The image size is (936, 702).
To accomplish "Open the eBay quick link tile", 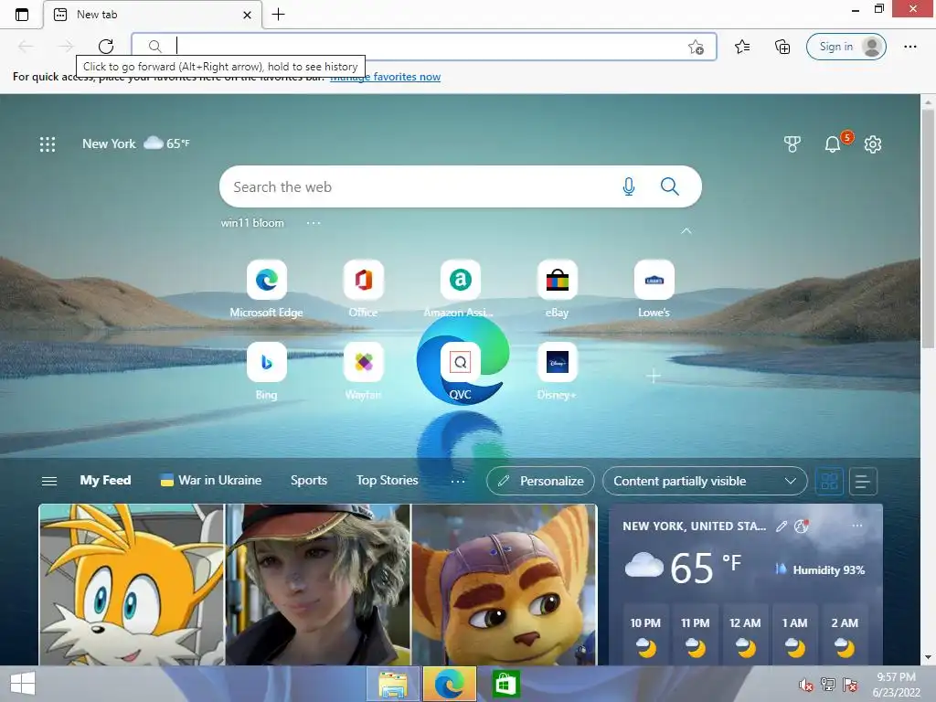I will 557,288.
